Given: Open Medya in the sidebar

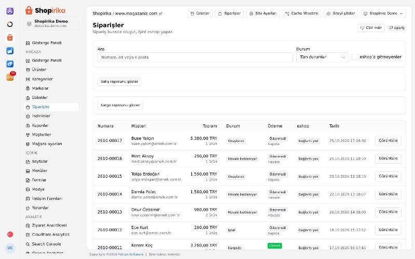Looking at the screenshot, I should click(x=51, y=190).
